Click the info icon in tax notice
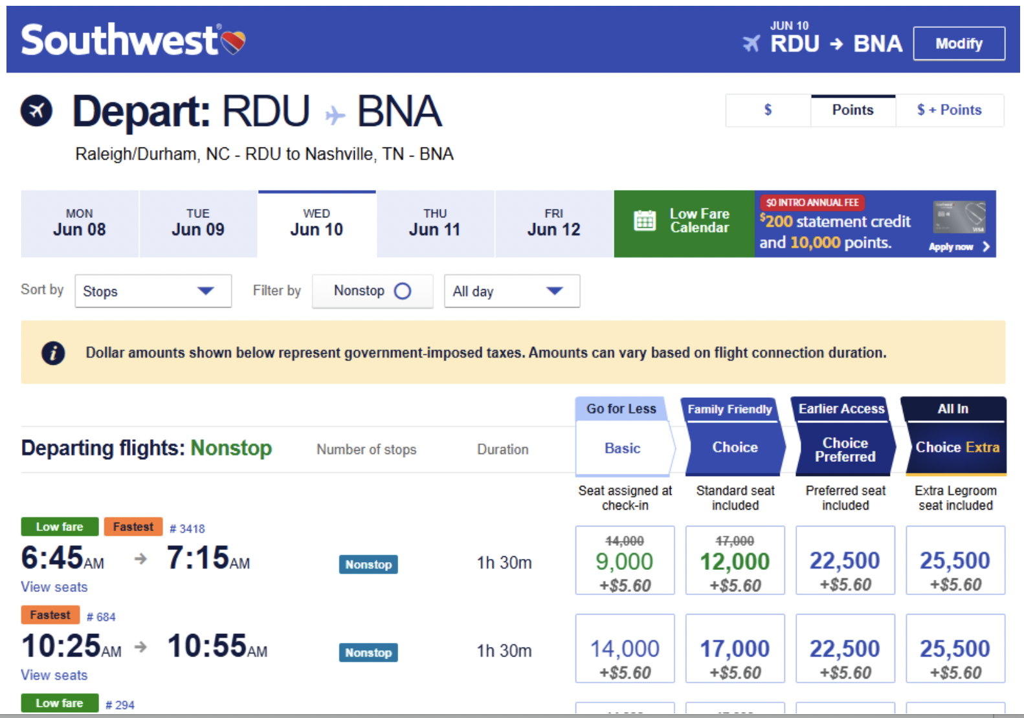1024x718 pixels. (53, 353)
